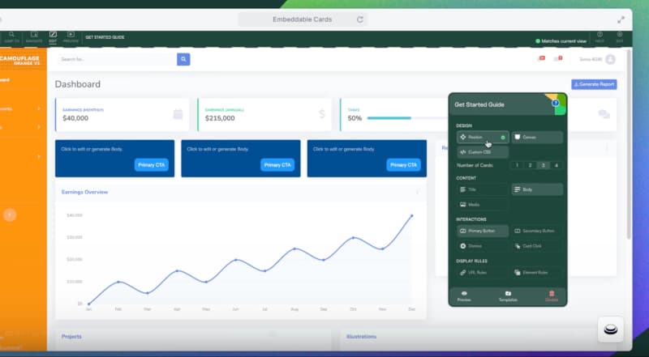Click Preview at guide panel bottom
Viewport: 649px width, 357px height.
tap(464, 296)
